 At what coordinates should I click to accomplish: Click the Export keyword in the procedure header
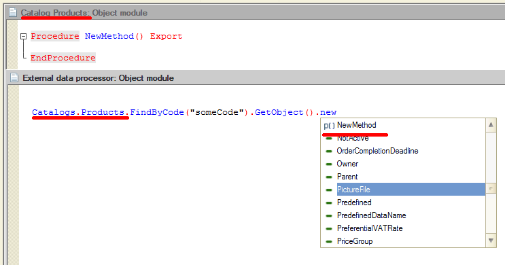click(167, 36)
